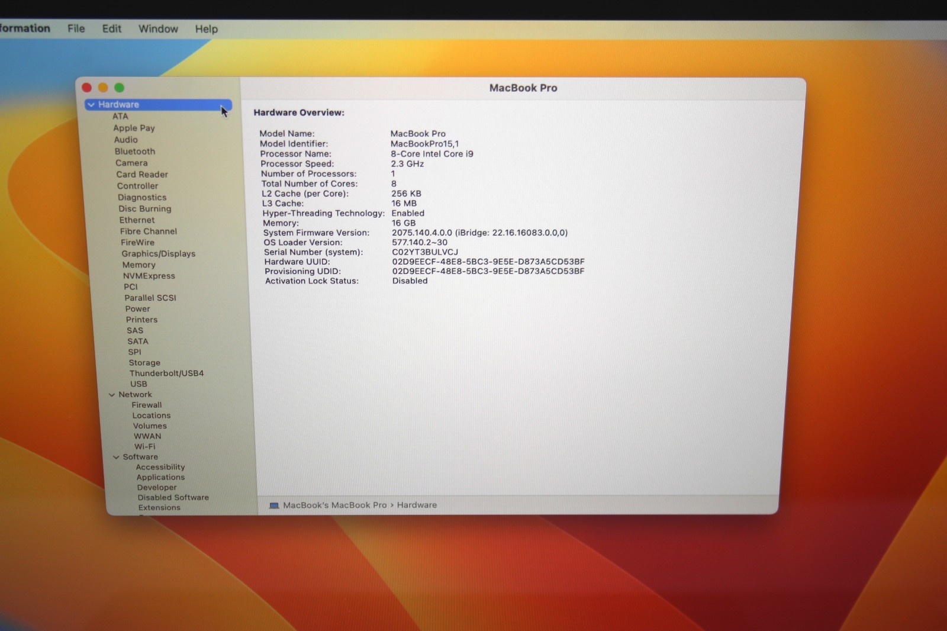947x631 pixels.
Task: Open the Window menu
Action: (x=158, y=29)
